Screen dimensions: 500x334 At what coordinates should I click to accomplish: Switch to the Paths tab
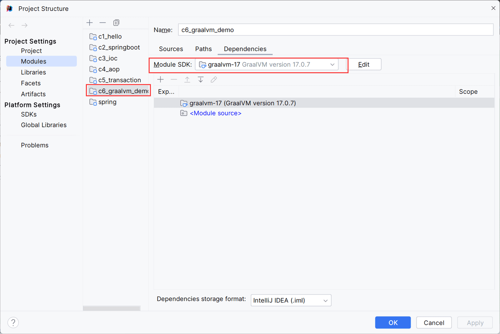[x=203, y=49]
